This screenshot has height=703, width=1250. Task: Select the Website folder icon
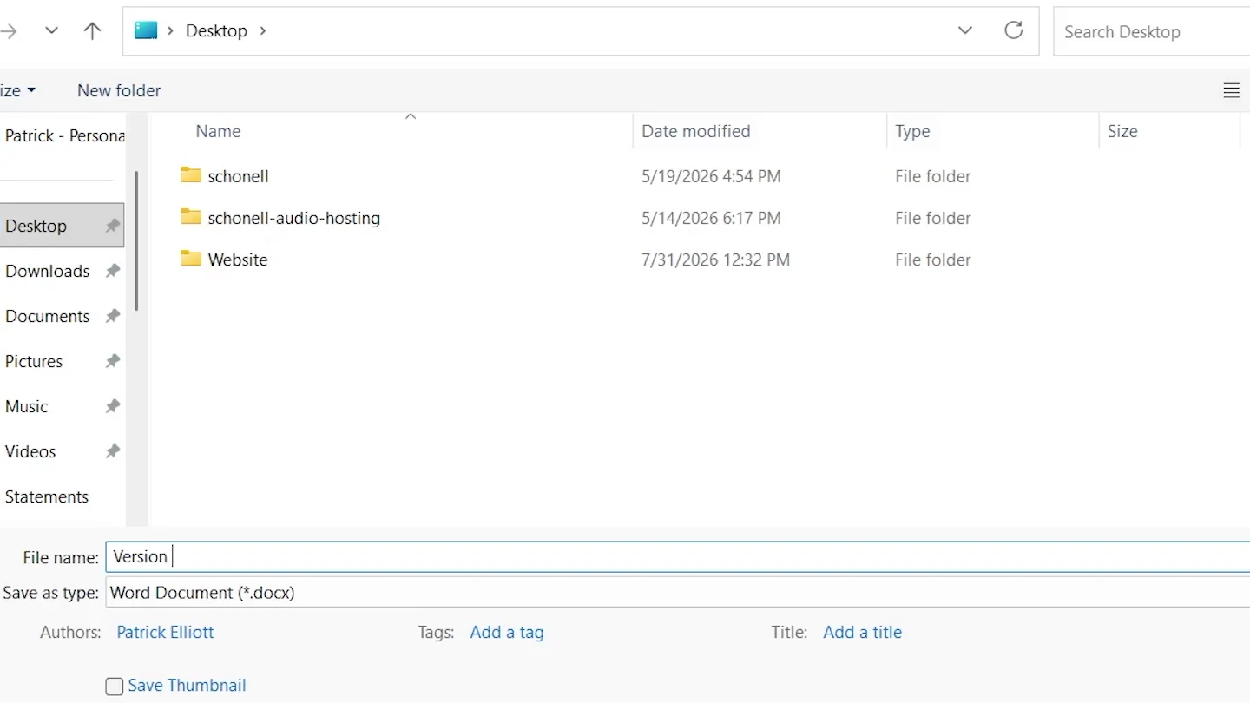(191, 259)
